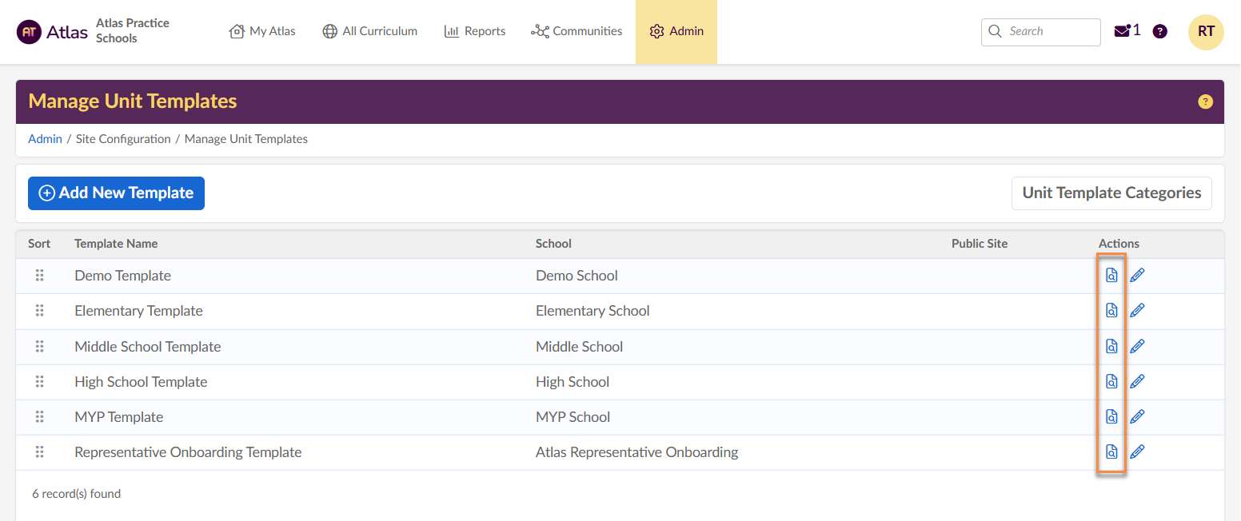This screenshot has height=521, width=1241.
Task: Grab the sort handle for Demo Template
Action: click(39, 276)
